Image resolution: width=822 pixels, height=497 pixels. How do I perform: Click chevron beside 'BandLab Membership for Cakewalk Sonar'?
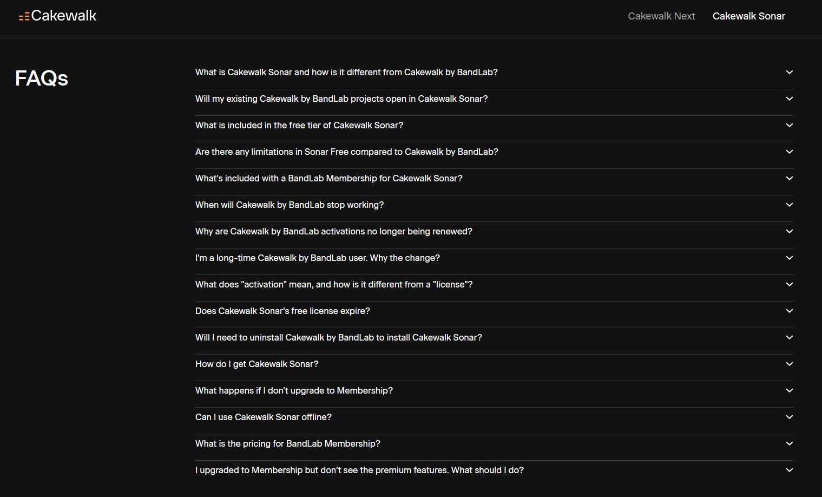click(x=789, y=178)
